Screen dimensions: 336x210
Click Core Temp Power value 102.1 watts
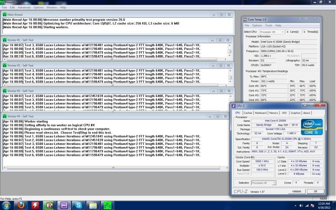268,81
